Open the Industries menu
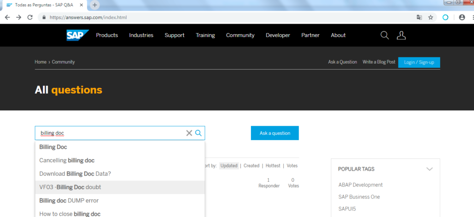Viewport: 474px width, 217px height. pos(141,35)
